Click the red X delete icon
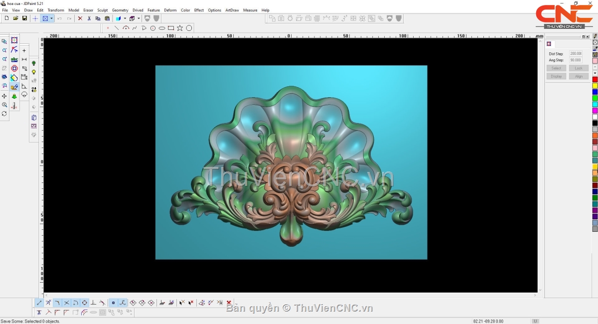 80,18
